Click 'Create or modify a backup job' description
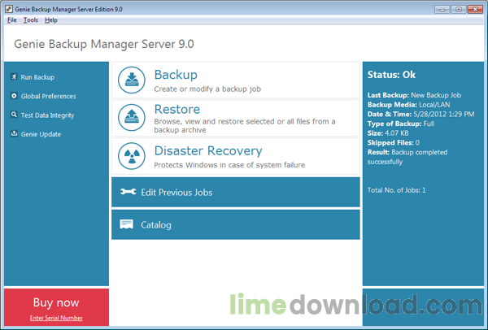The width and height of the screenshot is (488, 330). click(x=207, y=89)
